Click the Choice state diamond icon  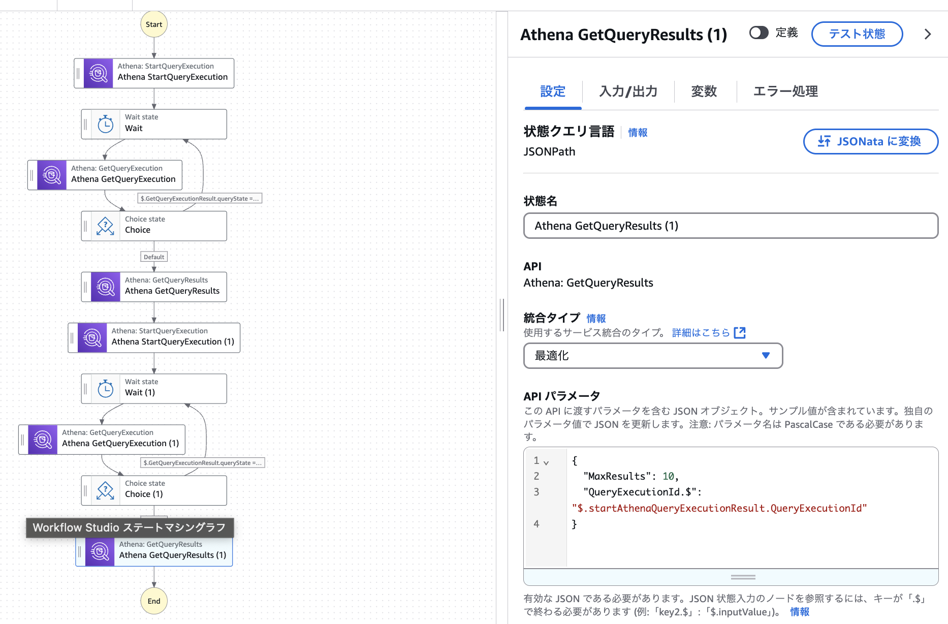pos(106,226)
